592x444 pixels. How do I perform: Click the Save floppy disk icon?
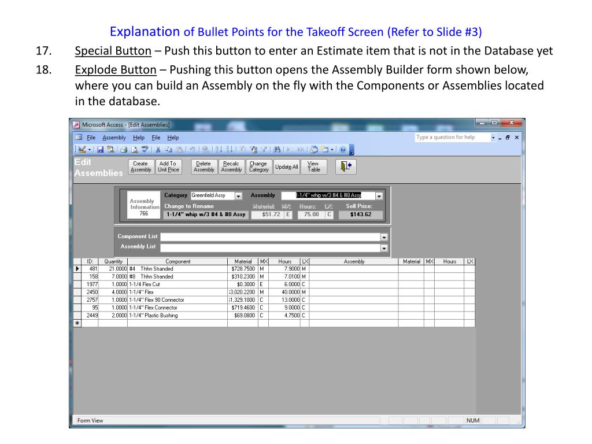point(100,150)
